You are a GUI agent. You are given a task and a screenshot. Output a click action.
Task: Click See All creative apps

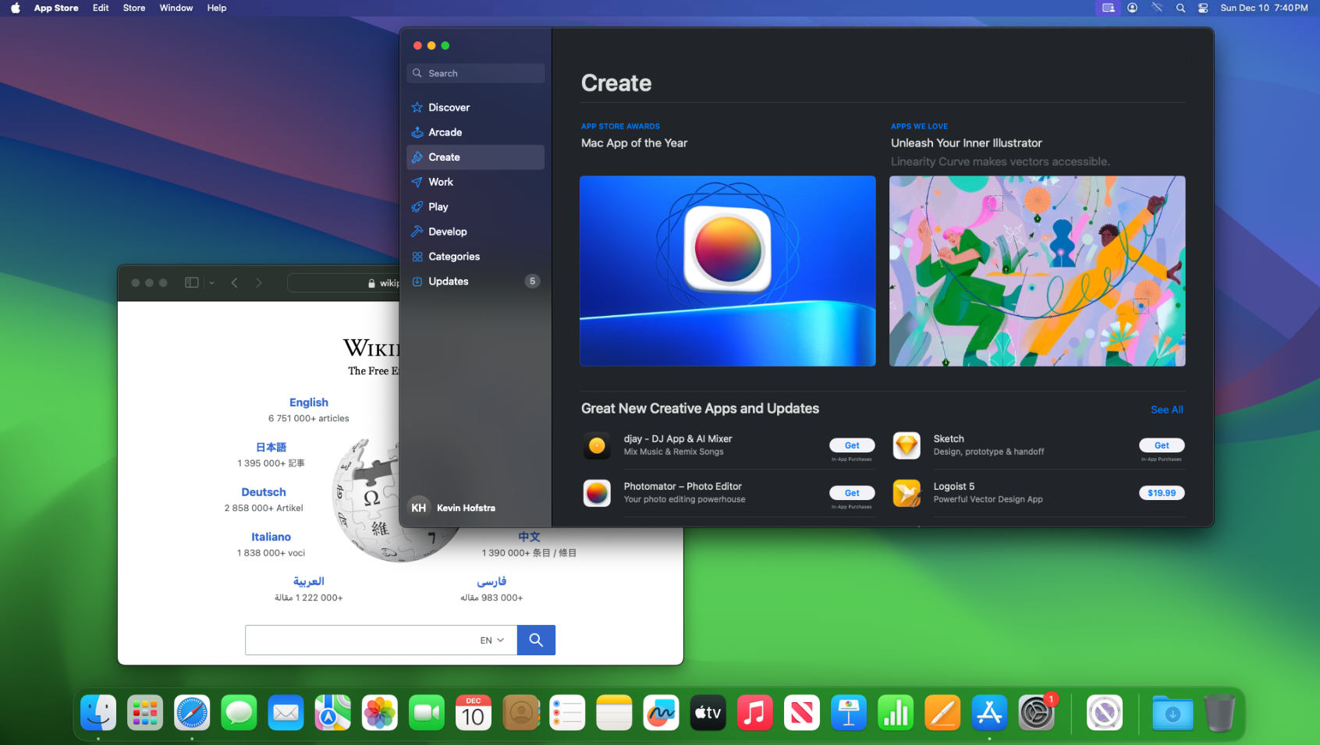pos(1166,409)
